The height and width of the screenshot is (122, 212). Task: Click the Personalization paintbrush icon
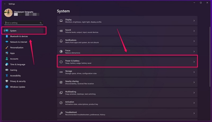click(x=7, y=48)
